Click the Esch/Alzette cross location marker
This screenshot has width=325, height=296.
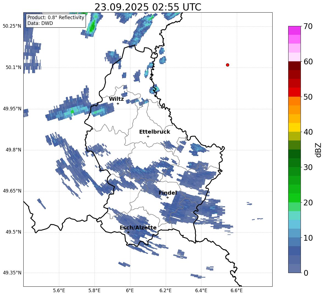coord(128,232)
